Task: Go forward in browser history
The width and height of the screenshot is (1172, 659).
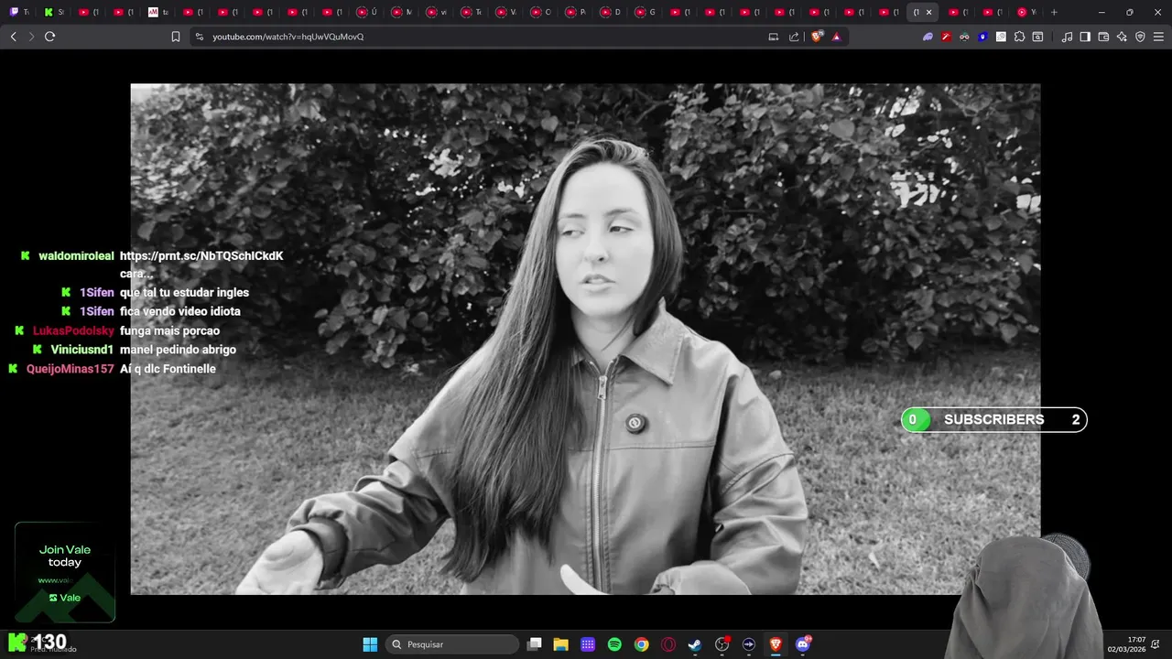Action: point(31,37)
